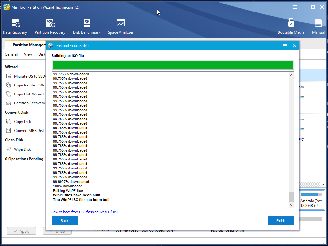Click '100% downloaded' log line

[68, 186]
